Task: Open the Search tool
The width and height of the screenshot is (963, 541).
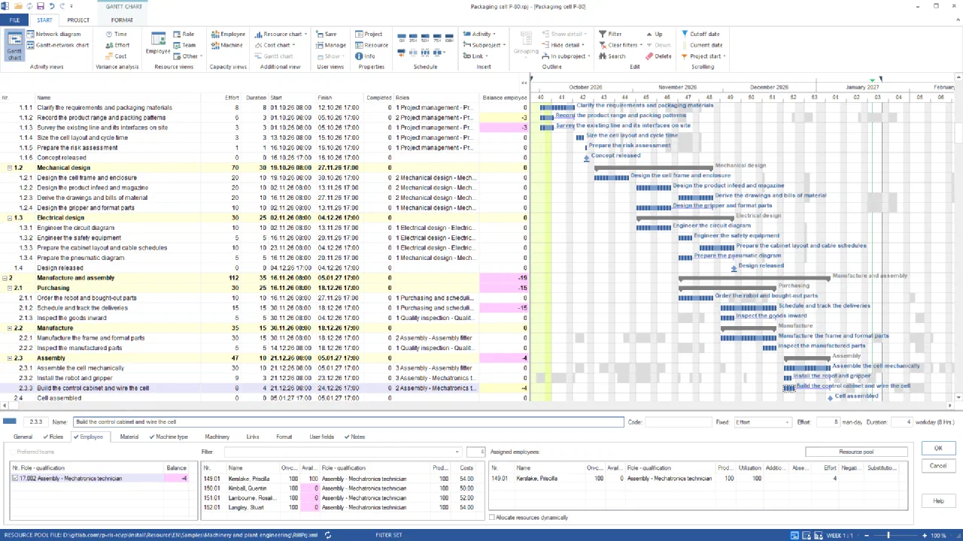Action: (612, 56)
